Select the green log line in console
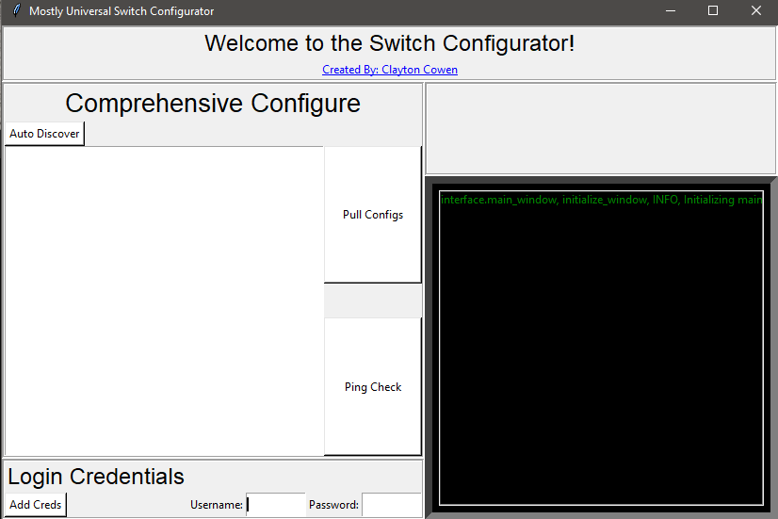778x519 pixels. click(x=601, y=200)
